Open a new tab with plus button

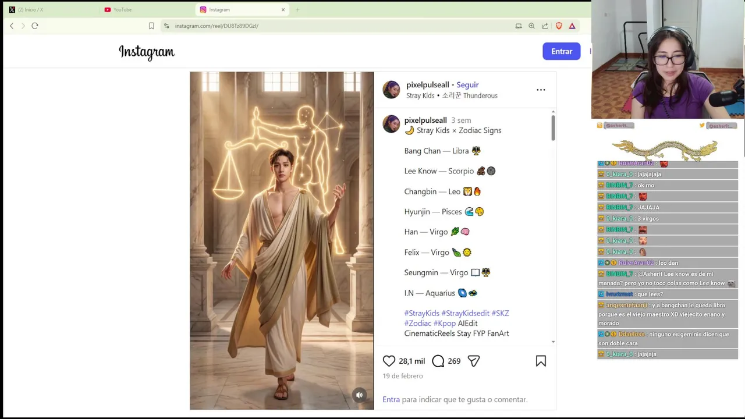[297, 9]
